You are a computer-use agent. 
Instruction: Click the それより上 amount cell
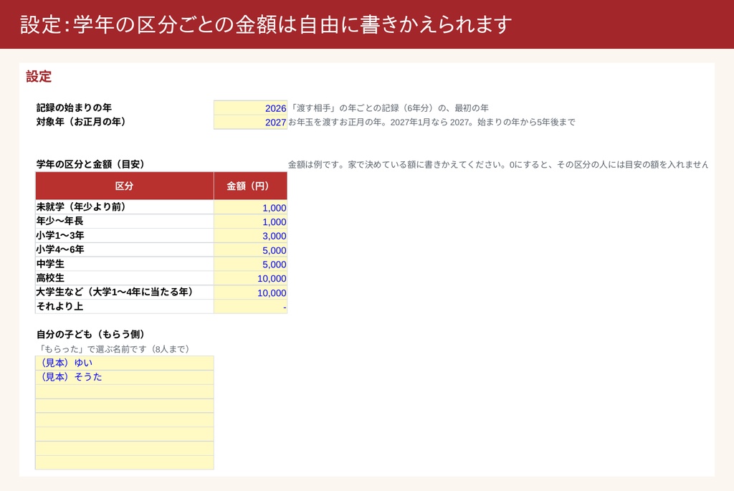click(x=250, y=307)
